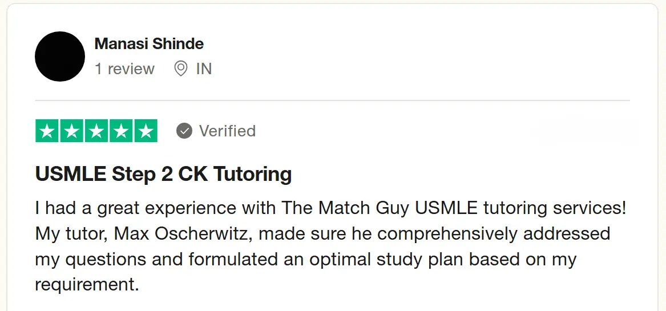Click "The Match Guy" in the review
The height and width of the screenshot is (311, 666).
[x=345, y=208]
